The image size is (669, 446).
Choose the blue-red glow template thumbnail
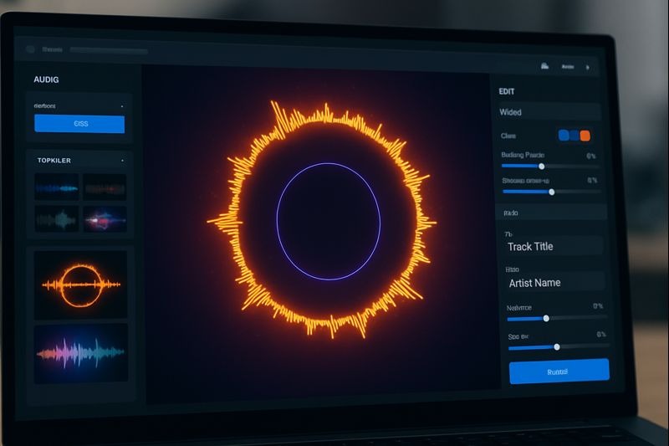[105, 219]
